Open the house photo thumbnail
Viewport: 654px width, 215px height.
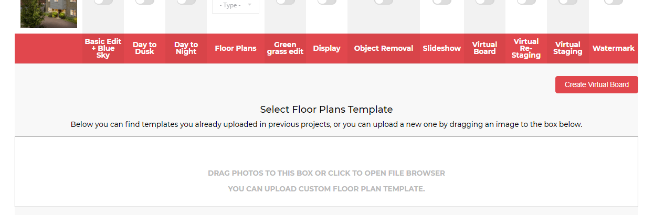[49, 14]
